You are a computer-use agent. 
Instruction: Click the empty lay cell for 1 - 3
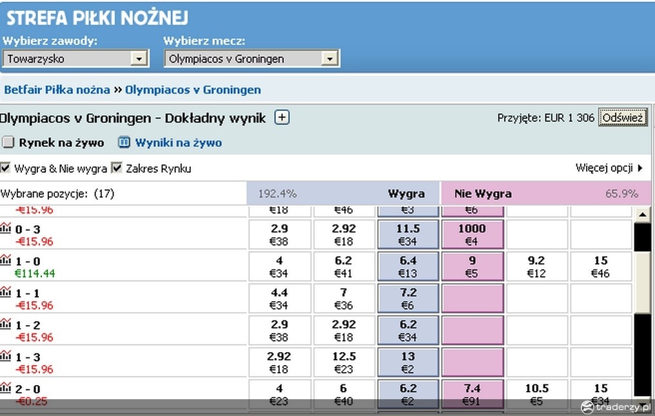(472, 362)
